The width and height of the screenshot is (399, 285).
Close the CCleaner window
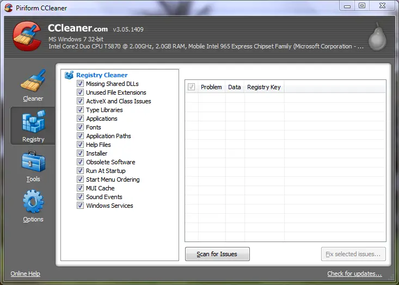(x=382, y=5)
